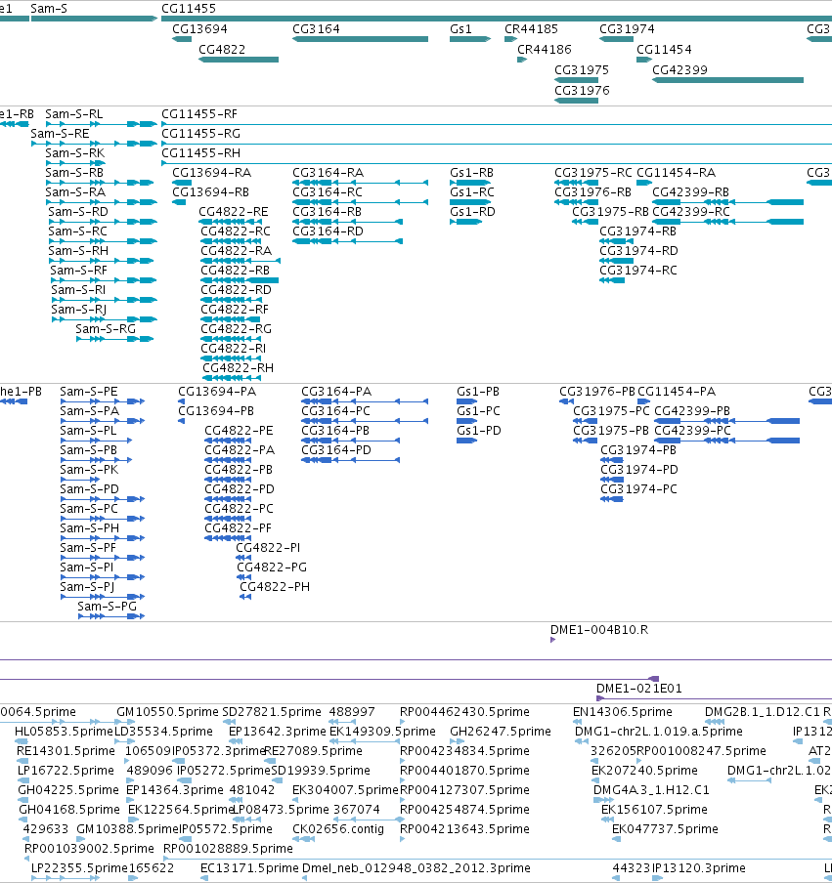Image resolution: width=832 pixels, height=883 pixels.
Task: Click the CG11454 gene glyph
Action: [643, 60]
